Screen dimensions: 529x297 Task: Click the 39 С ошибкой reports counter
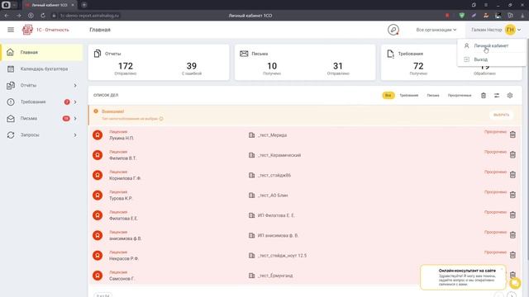point(192,68)
